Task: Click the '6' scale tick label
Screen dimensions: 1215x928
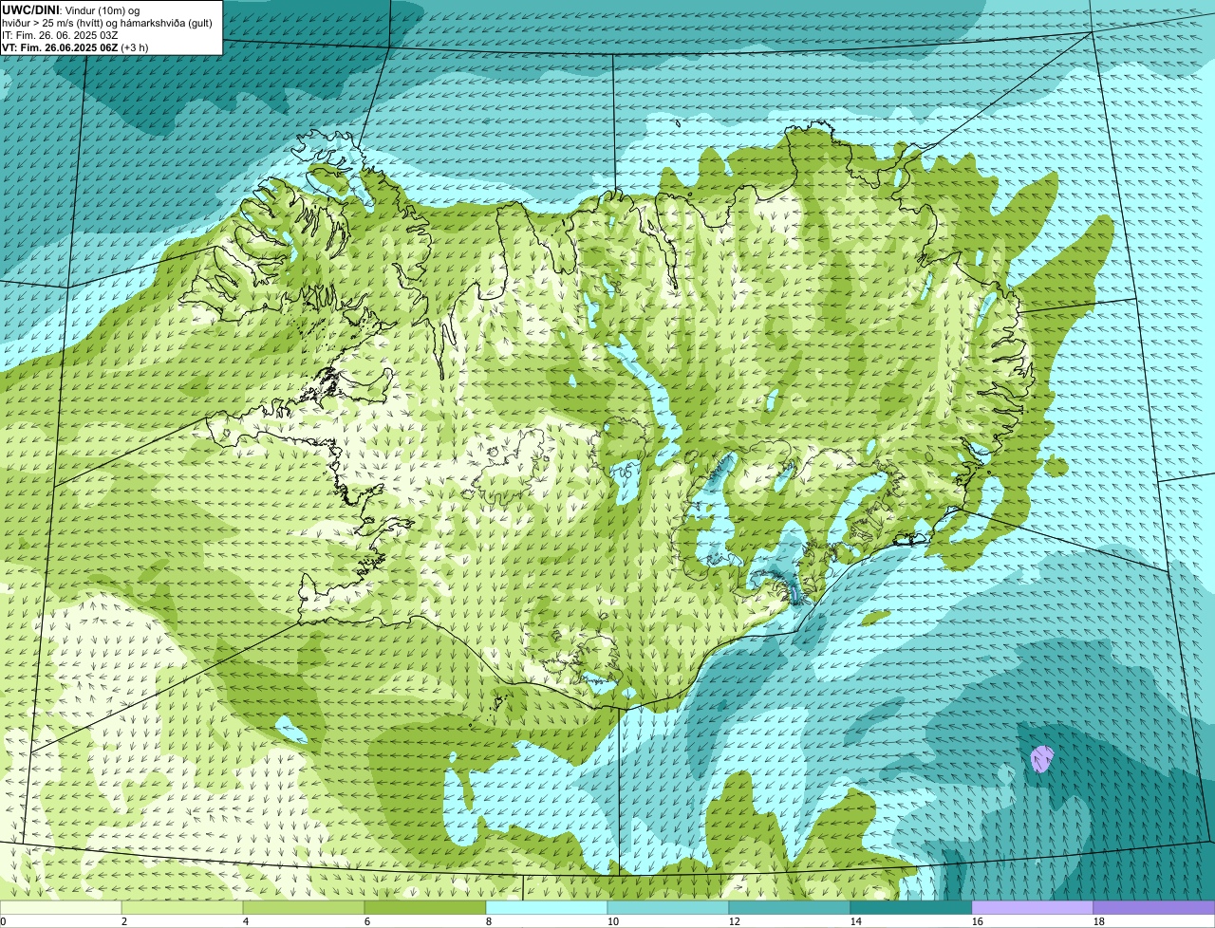Action: click(x=367, y=921)
